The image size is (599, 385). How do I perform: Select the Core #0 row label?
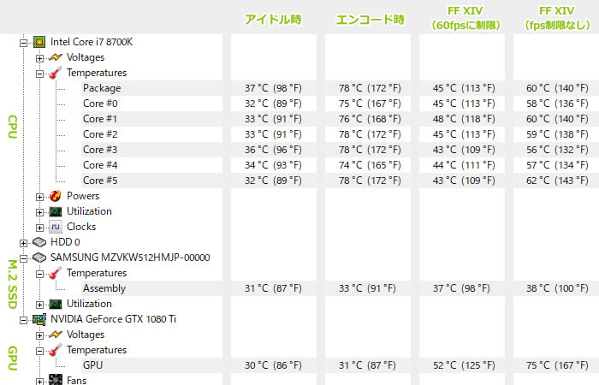click(100, 104)
